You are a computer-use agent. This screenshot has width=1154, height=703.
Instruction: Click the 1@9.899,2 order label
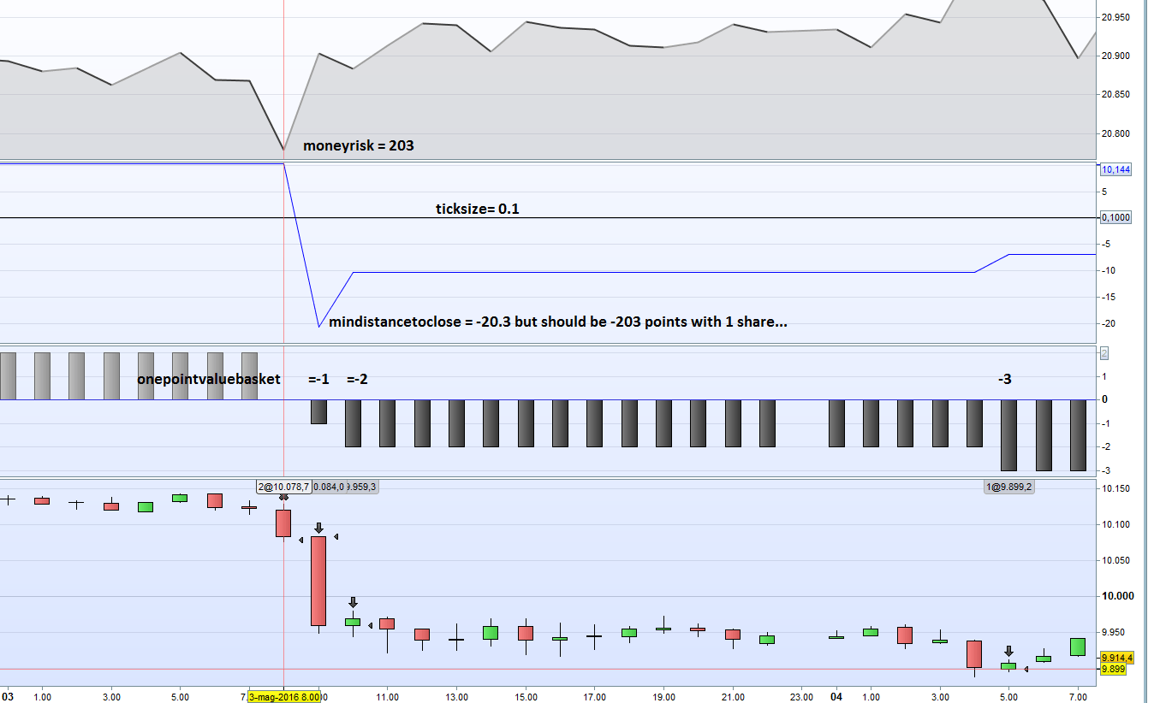(x=1009, y=487)
